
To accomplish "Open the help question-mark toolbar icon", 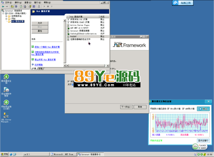I will [x=30, y=6].
